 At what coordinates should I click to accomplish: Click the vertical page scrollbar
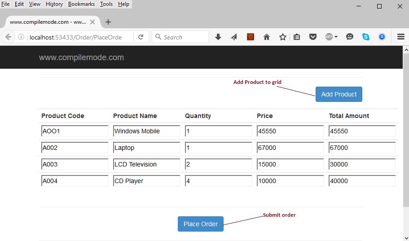click(405, 135)
